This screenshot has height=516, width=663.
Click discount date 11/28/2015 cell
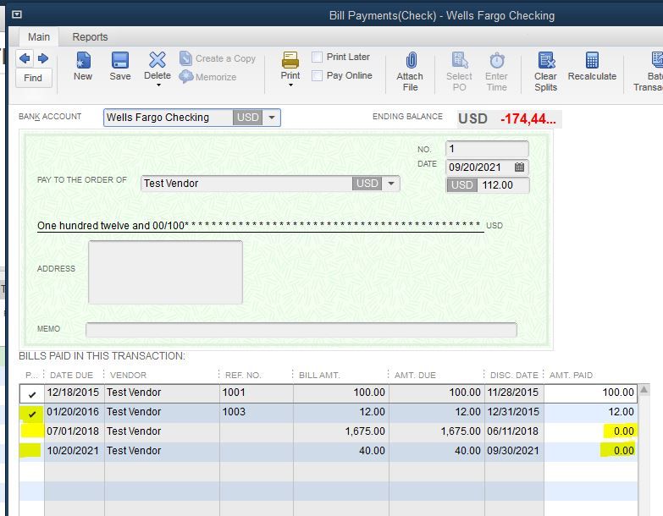[x=514, y=392]
